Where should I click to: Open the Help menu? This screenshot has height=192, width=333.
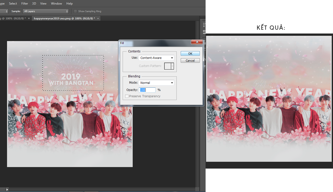click(x=69, y=4)
